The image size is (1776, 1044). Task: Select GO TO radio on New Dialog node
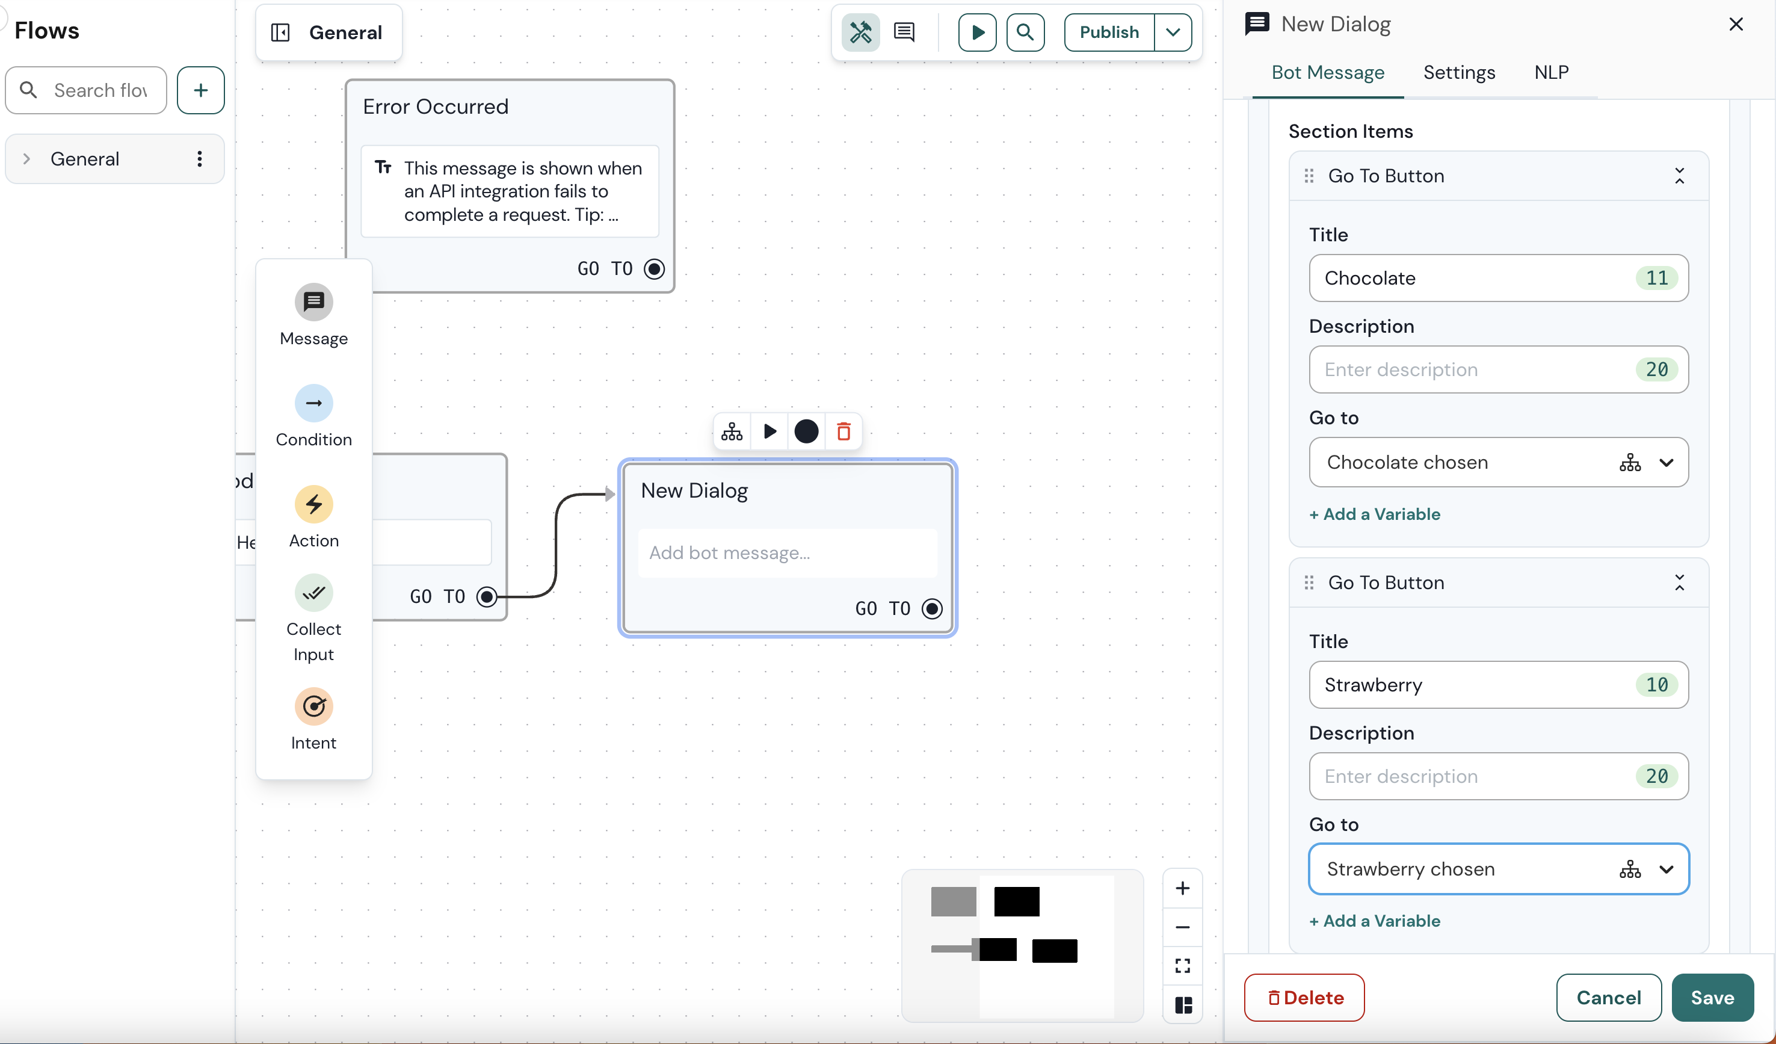(x=933, y=608)
